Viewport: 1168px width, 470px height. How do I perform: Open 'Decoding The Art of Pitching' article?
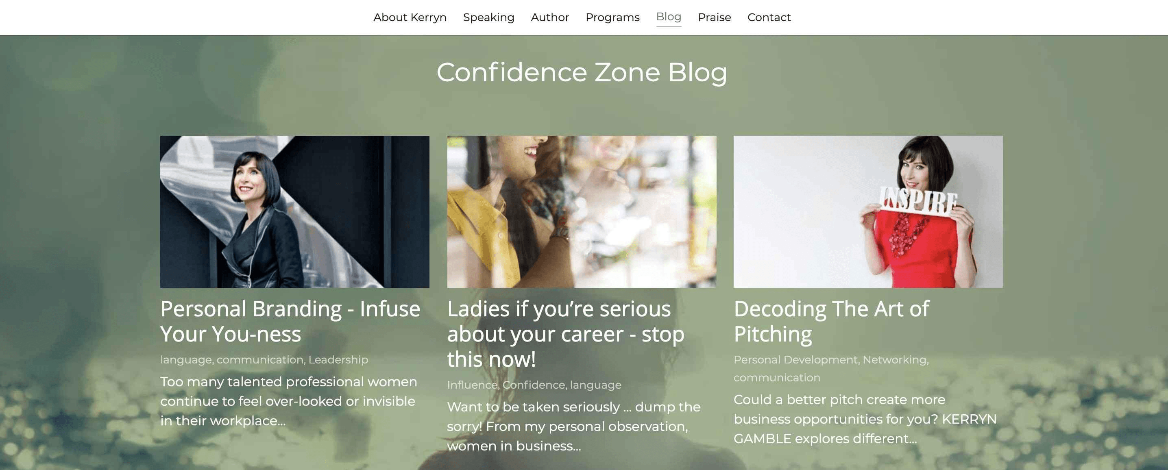[831, 321]
